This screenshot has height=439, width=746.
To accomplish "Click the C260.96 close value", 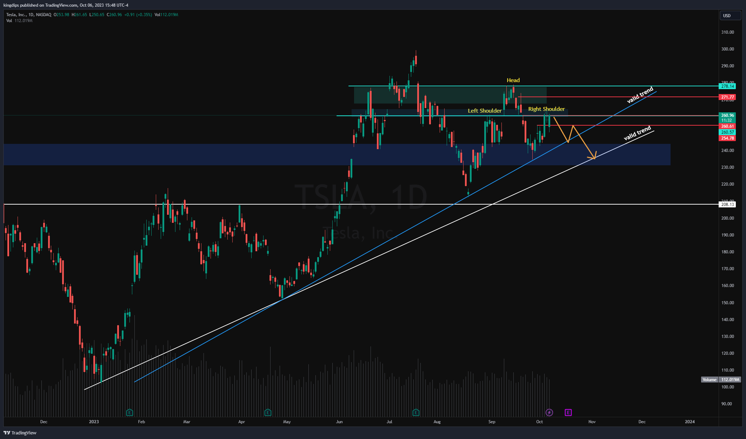I will pos(114,15).
